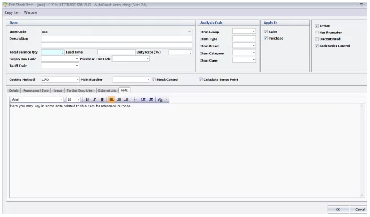
Task: Switch to the External Link tab
Action: click(x=107, y=90)
